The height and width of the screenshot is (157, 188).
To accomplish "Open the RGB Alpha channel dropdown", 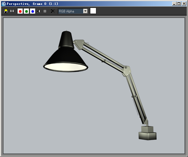I will (86, 11).
